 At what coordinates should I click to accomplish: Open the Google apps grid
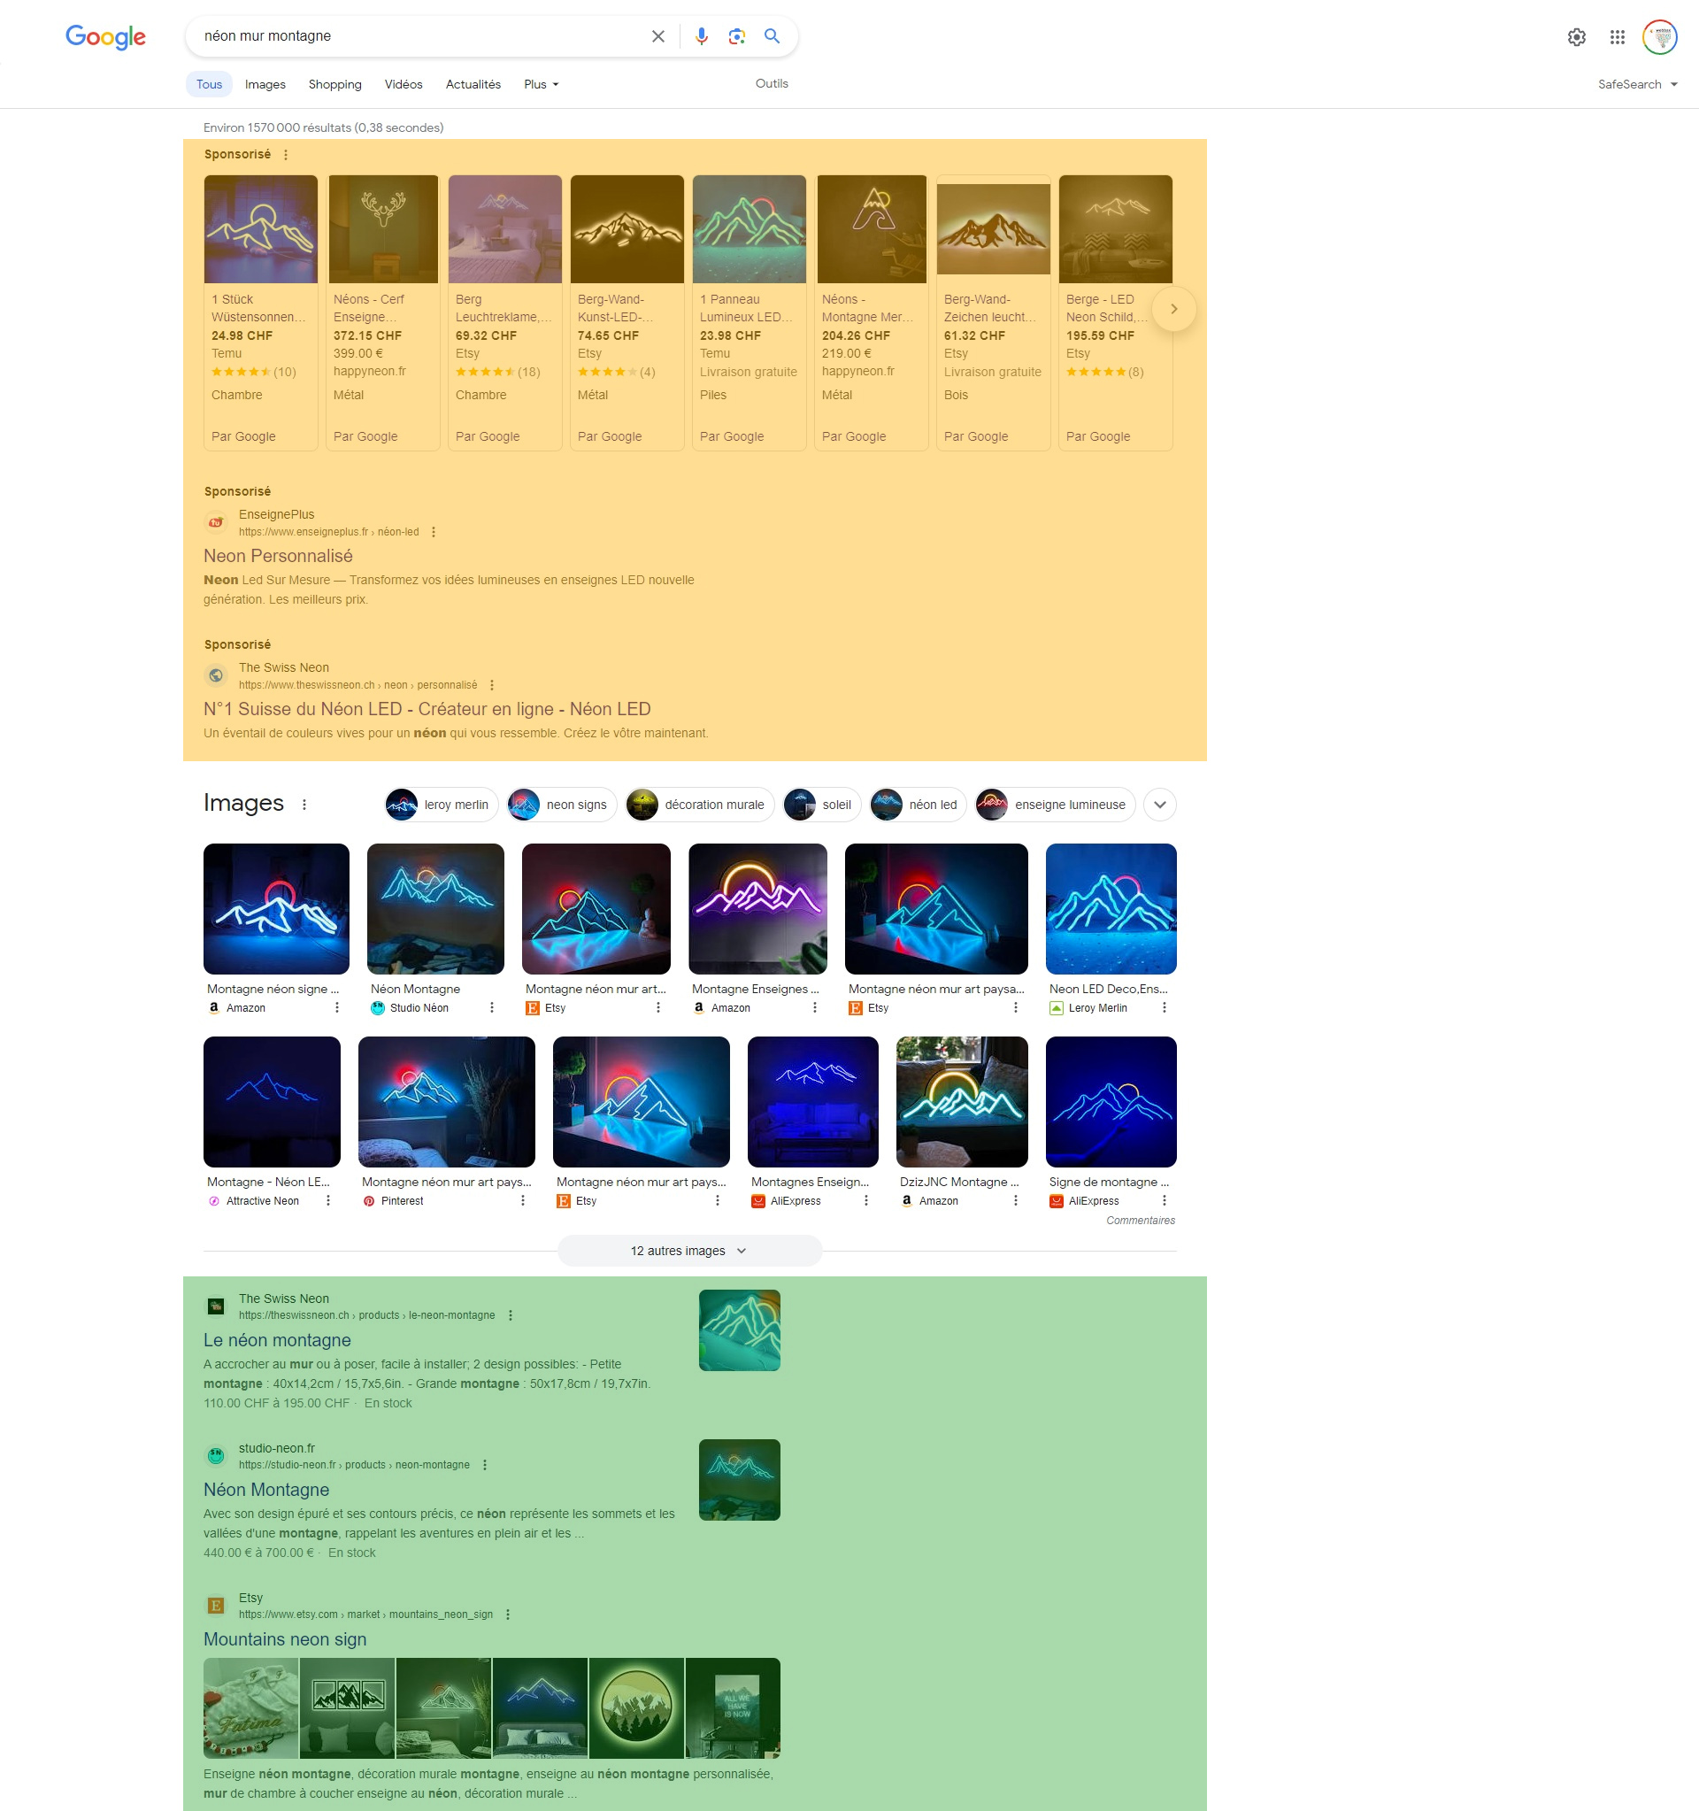coord(1617,37)
